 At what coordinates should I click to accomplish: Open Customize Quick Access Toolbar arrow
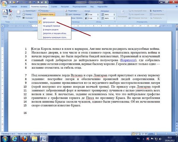[x=50, y=2]
